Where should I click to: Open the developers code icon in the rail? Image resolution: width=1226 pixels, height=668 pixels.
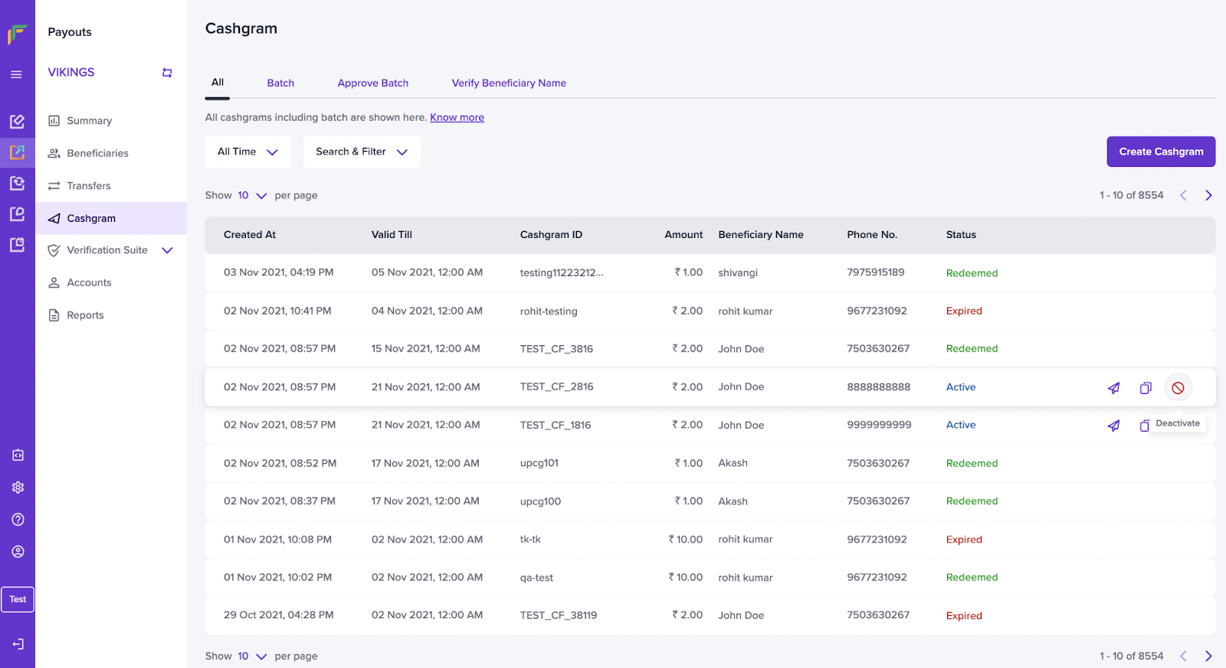[x=18, y=455]
